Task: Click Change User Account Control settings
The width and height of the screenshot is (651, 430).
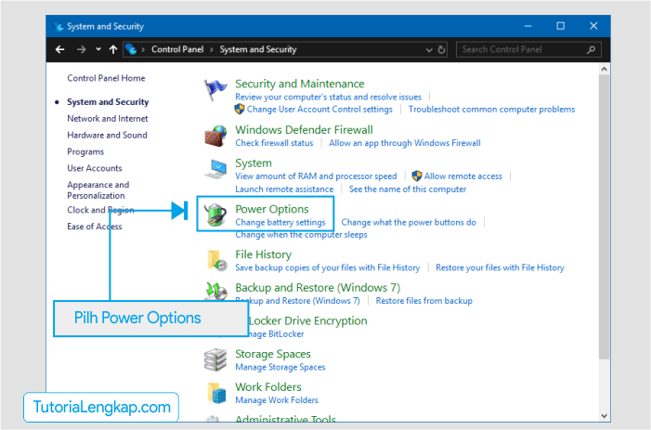Action: pyautogui.click(x=319, y=110)
